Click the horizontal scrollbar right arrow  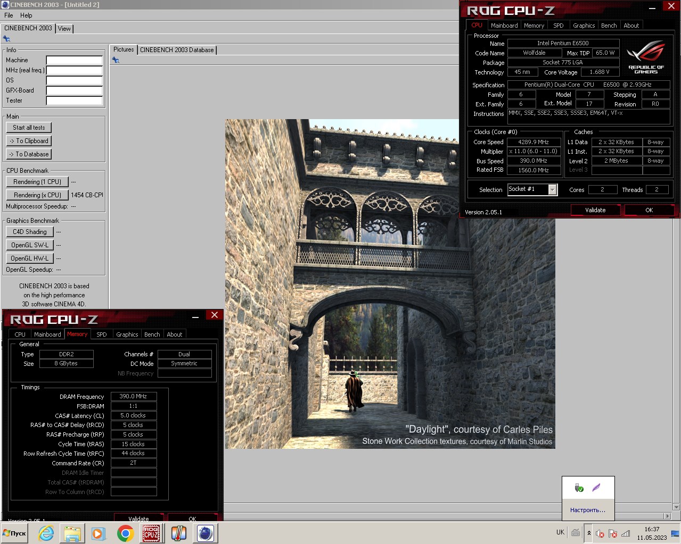668,516
